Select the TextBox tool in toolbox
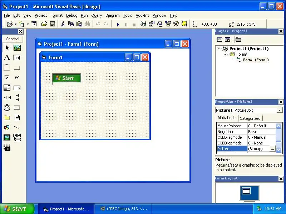 click(x=17, y=58)
